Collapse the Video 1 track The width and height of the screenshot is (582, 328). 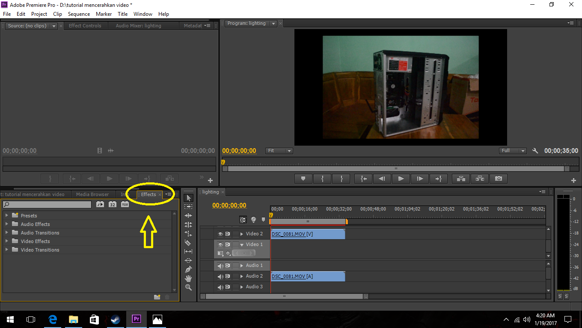click(242, 245)
